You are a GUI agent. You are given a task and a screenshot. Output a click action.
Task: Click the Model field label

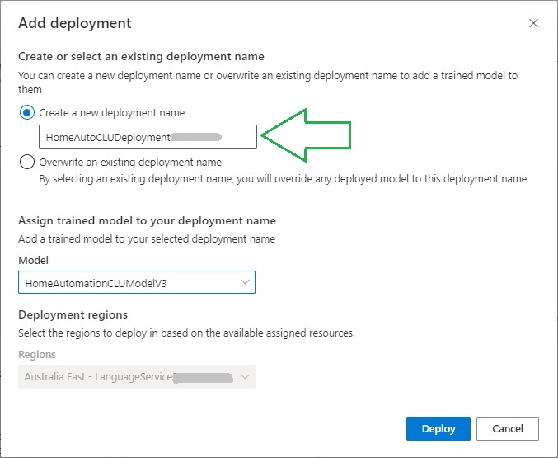tap(34, 260)
